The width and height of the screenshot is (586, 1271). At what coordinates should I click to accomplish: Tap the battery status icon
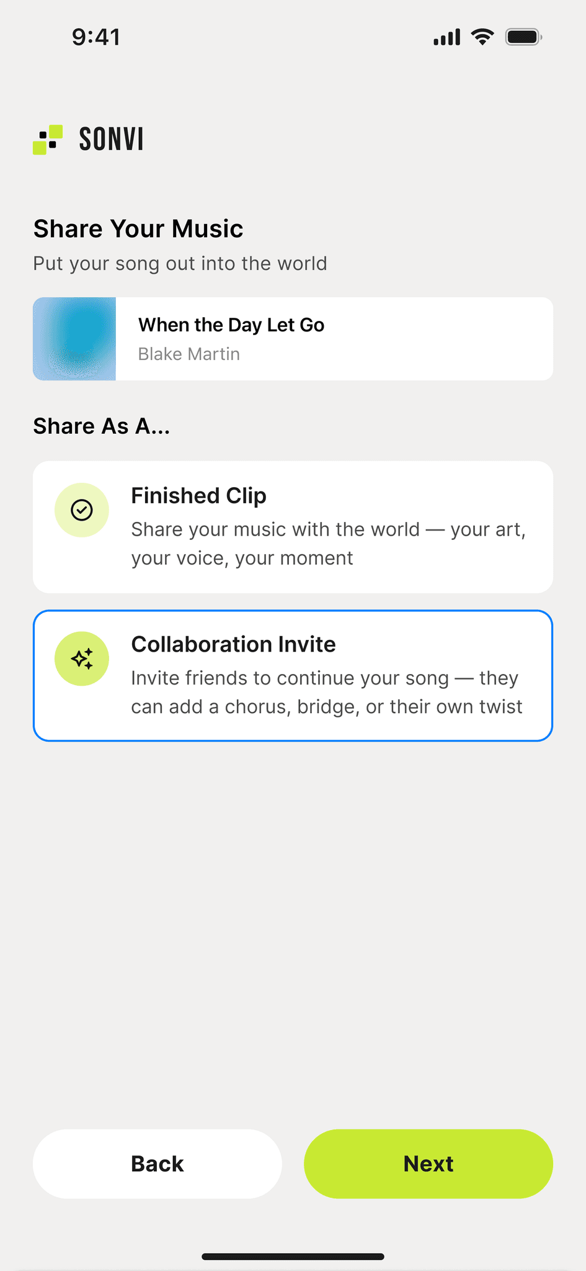524,37
